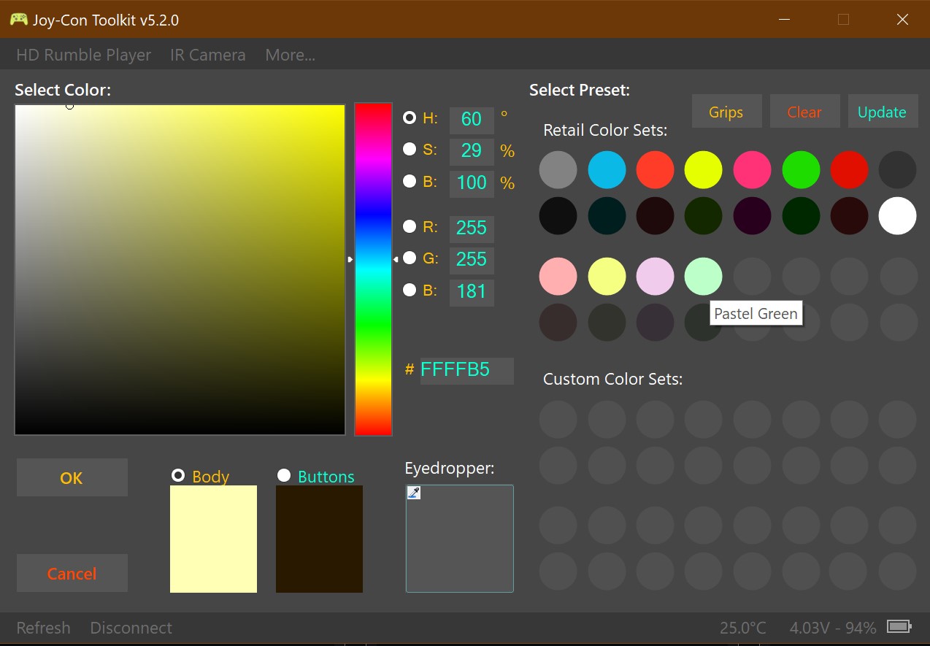Choose the Pastel Pink preset circle

(558, 277)
